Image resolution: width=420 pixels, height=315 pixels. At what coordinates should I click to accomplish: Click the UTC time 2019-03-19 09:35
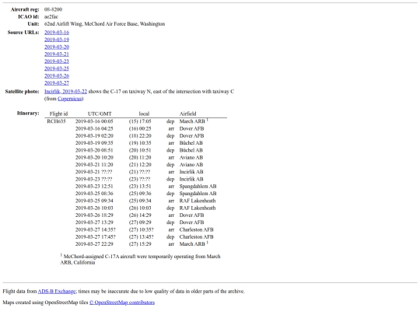94,143
